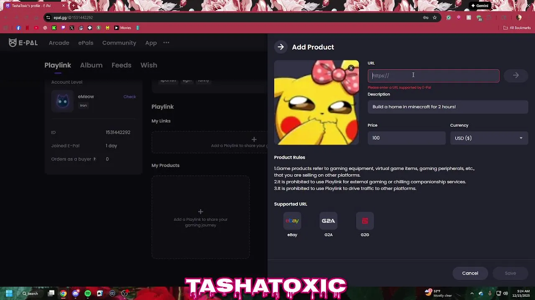Click the Pikachu product thumbnail
The height and width of the screenshot is (300, 535).
coord(316,102)
